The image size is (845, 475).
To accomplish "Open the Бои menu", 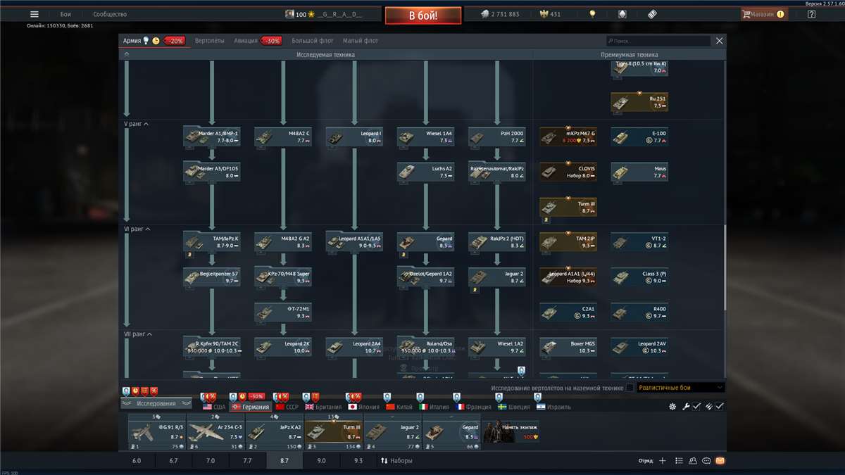I will coord(65,14).
